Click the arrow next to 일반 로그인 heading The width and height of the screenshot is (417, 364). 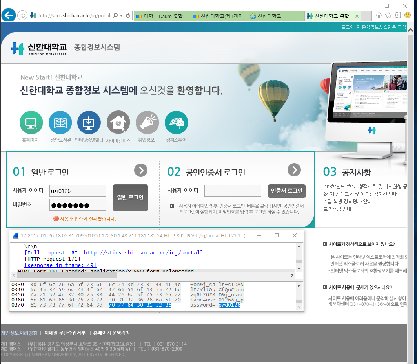pos(141,170)
